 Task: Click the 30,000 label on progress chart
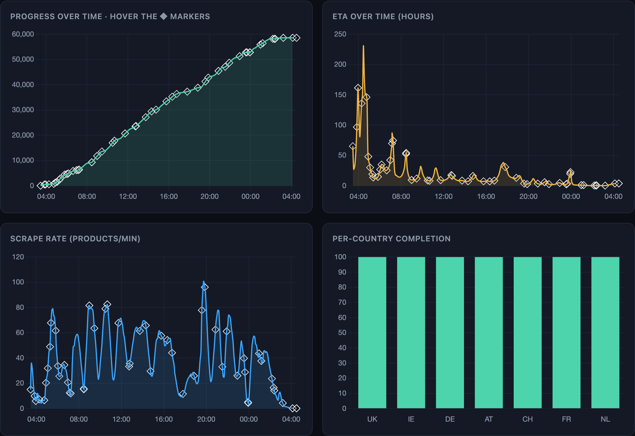[x=23, y=110]
